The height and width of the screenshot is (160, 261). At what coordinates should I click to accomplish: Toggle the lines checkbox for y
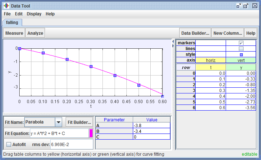[241, 49]
